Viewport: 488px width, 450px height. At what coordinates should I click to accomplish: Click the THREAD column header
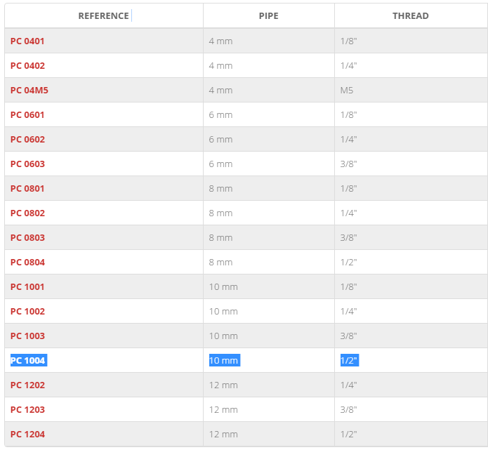click(411, 16)
